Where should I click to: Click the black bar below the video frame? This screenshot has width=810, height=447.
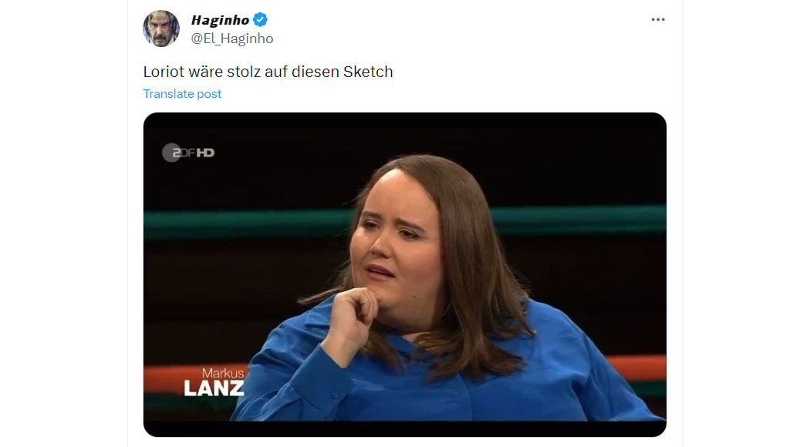[404, 429]
